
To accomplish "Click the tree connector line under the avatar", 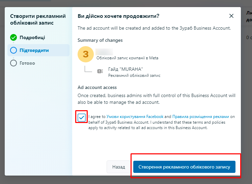I will (88, 69).
